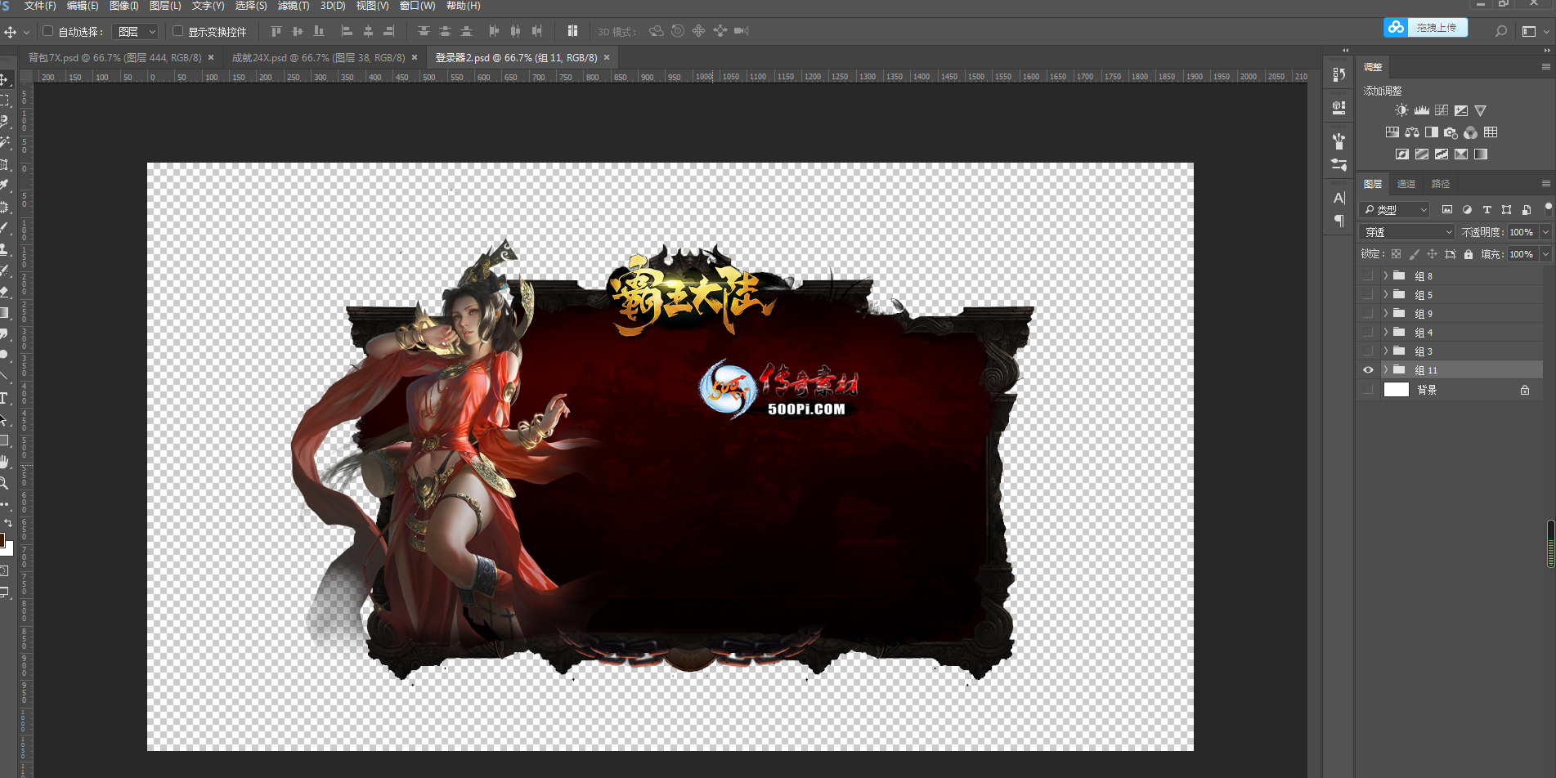Add a Vibrance adjustment
The image size is (1556, 778).
click(x=1481, y=110)
